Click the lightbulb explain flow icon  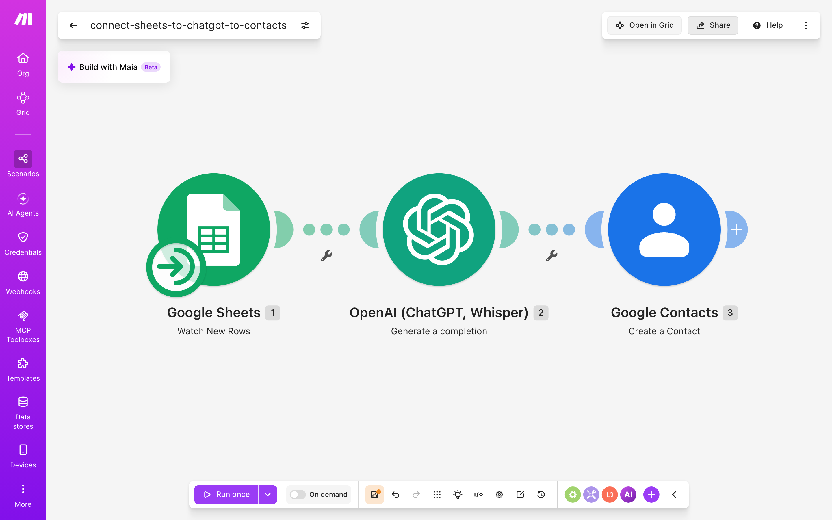point(458,495)
